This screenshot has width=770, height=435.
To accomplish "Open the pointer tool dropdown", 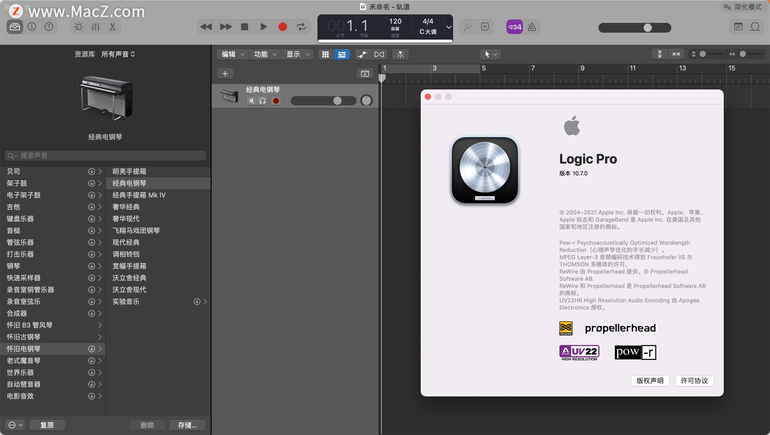I will click(x=490, y=54).
